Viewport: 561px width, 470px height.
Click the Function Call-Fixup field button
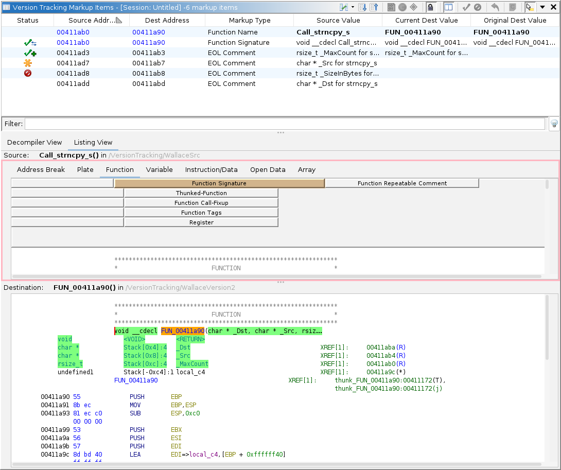201,203
